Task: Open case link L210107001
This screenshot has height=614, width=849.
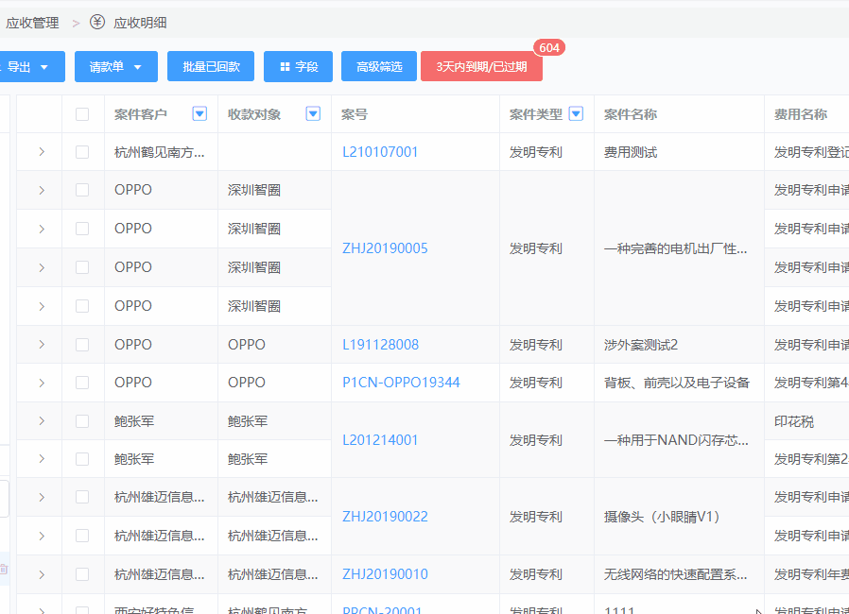Action: 380,152
